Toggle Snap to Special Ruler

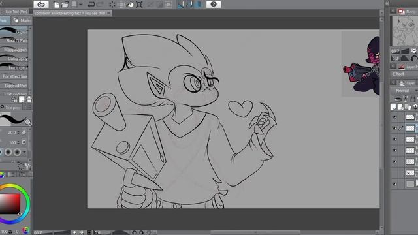[189, 5]
